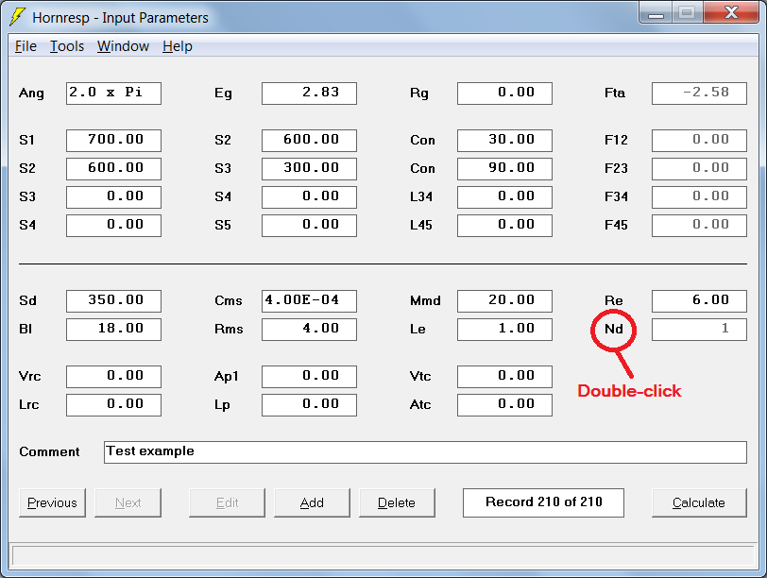The width and height of the screenshot is (767, 578).
Task: Delete the current record
Action: [x=397, y=502]
